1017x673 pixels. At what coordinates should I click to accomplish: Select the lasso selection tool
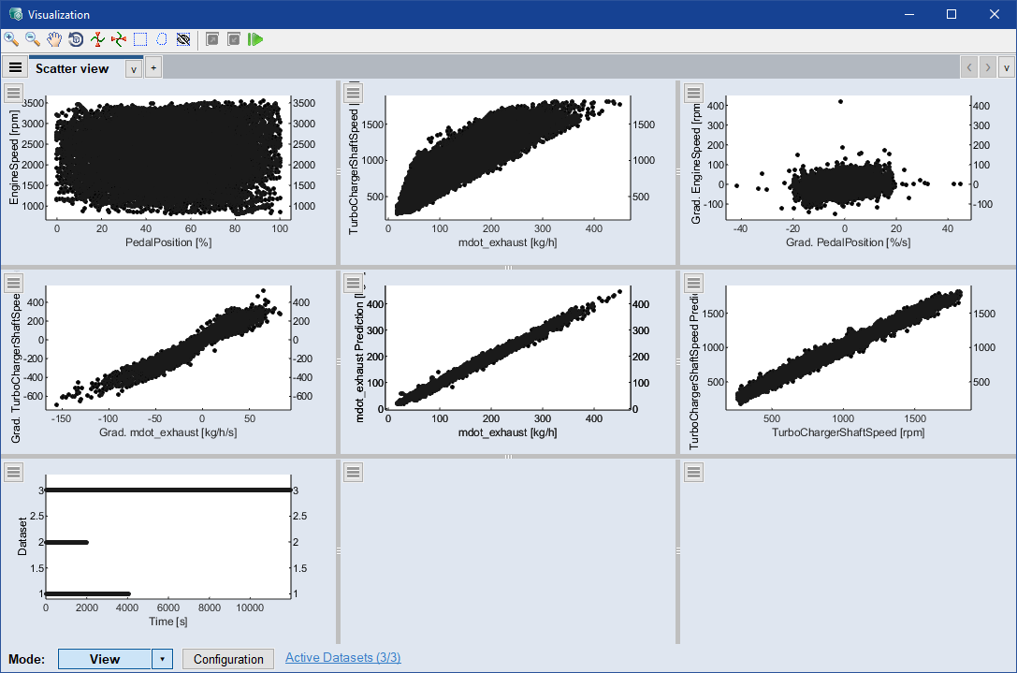click(162, 39)
